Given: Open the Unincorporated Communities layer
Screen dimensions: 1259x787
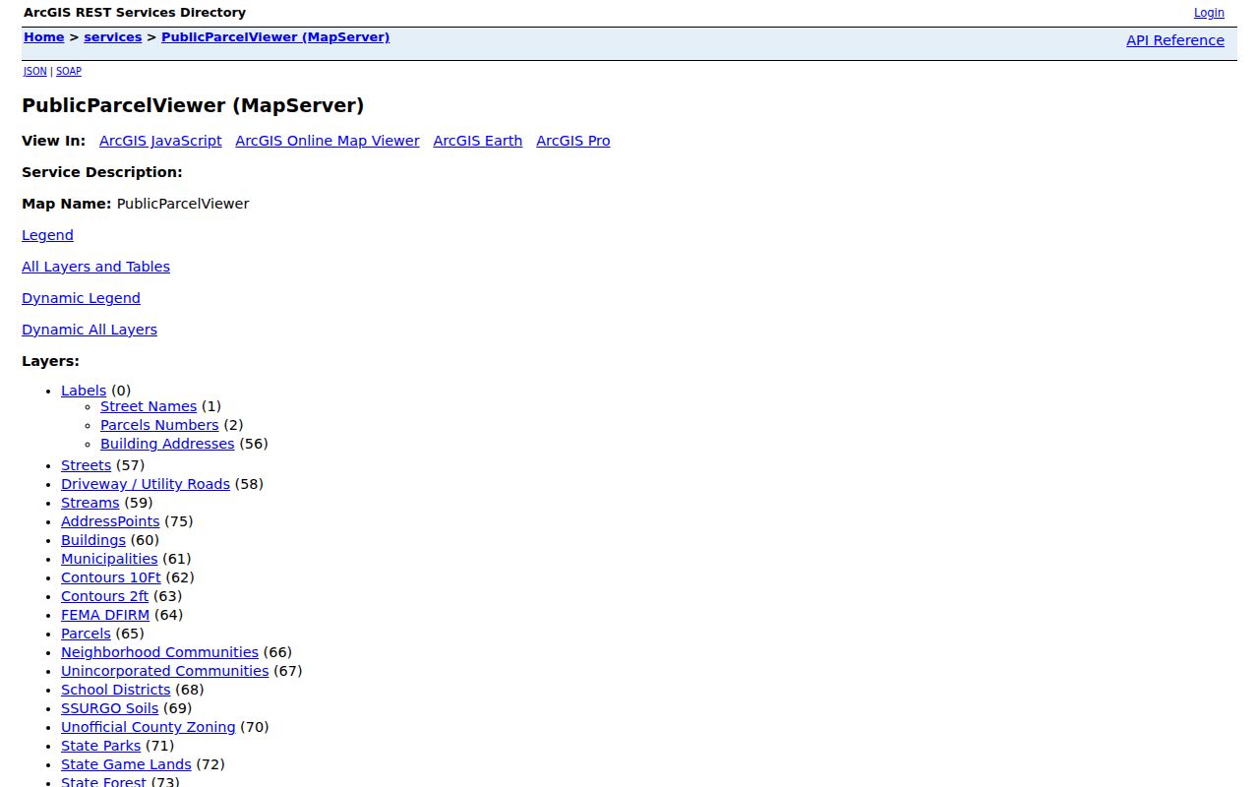Looking at the screenshot, I should (164, 671).
